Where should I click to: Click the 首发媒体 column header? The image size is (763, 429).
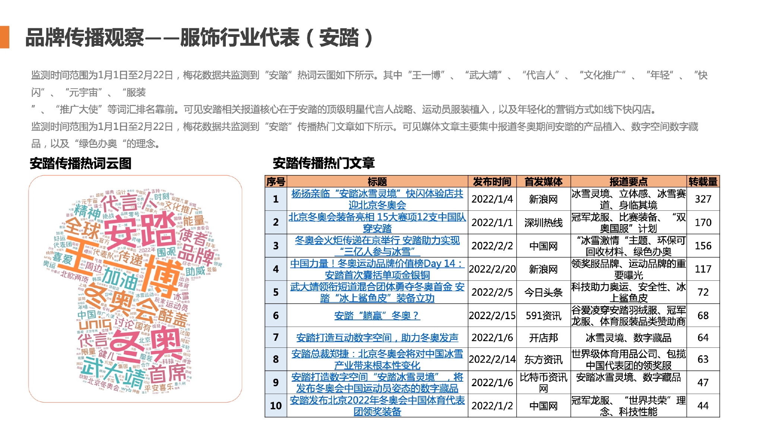543,182
